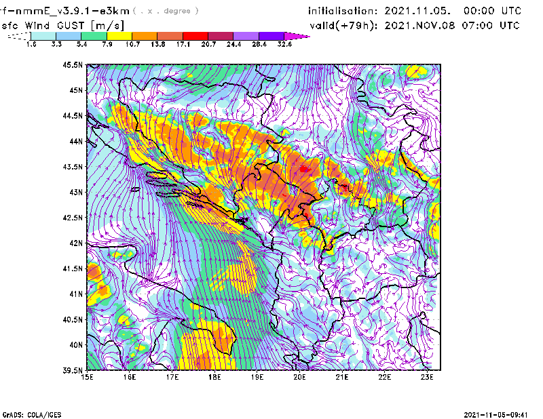Screen dimensions: 543x419
Task: Click the crimson 20.7–24.4 legend swatch
Action: click(221, 36)
